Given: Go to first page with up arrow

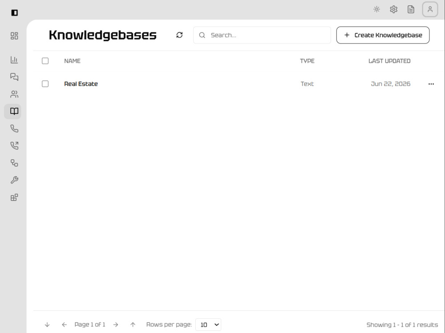Looking at the screenshot, I should click(133, 325).
